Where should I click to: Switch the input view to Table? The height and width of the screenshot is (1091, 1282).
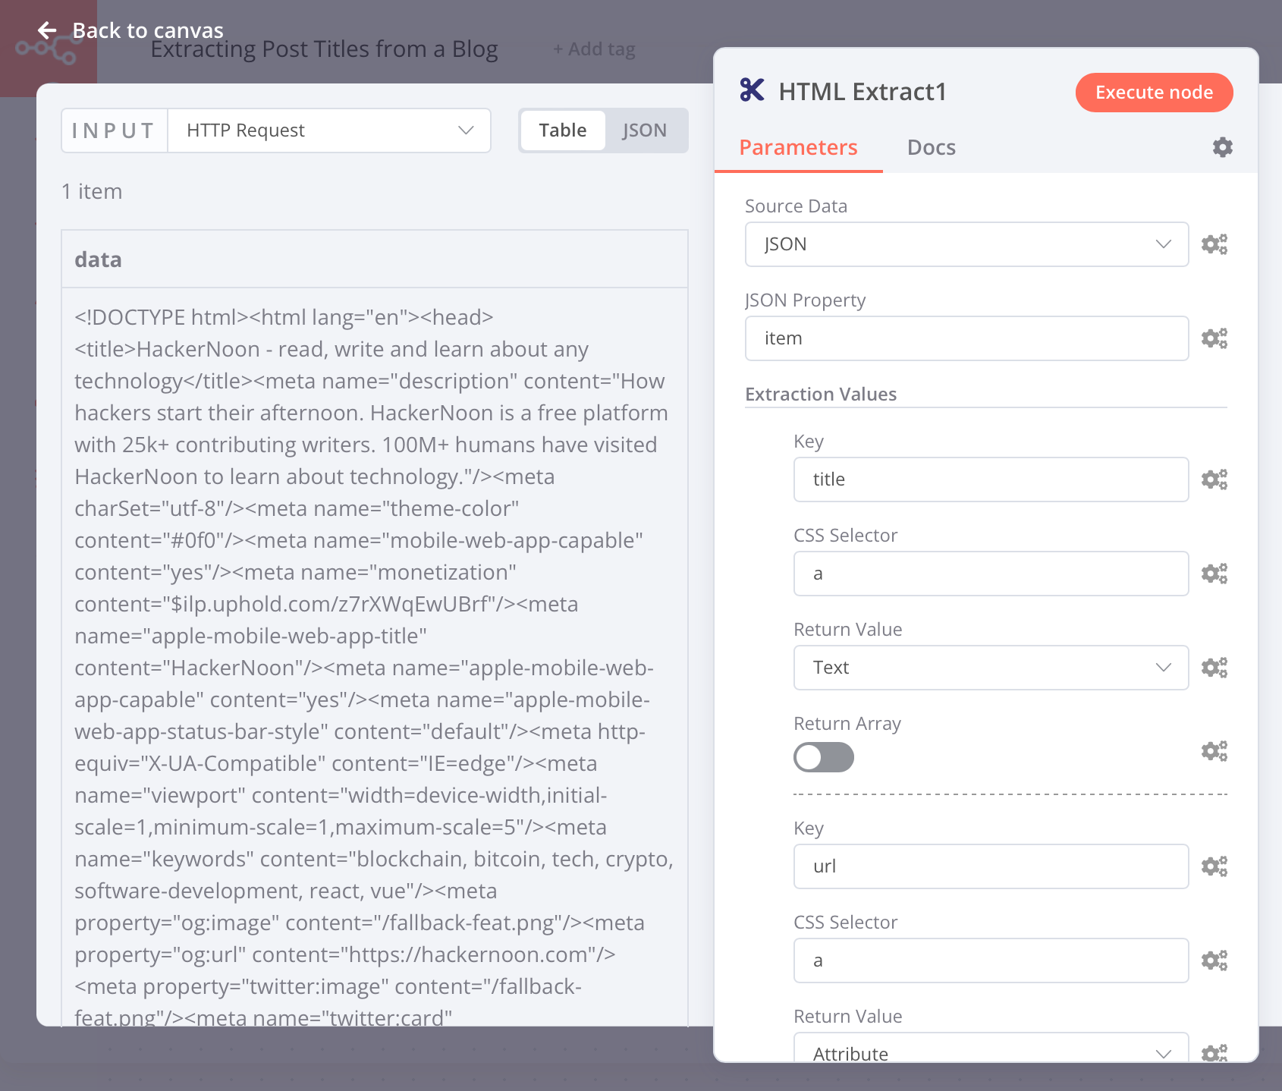[x=562, y=130]
